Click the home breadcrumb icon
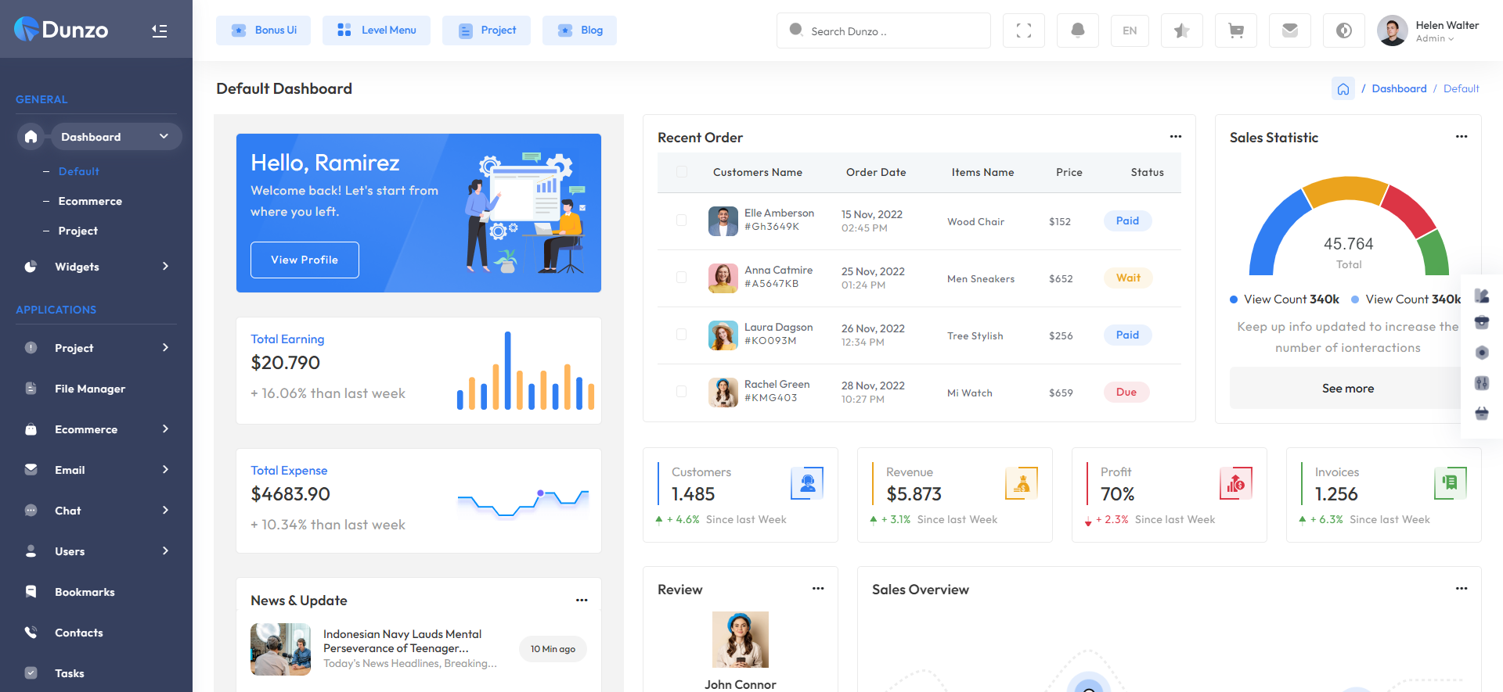Image resolution: width=1503 pixels, height=692 pixels. 1343,89
